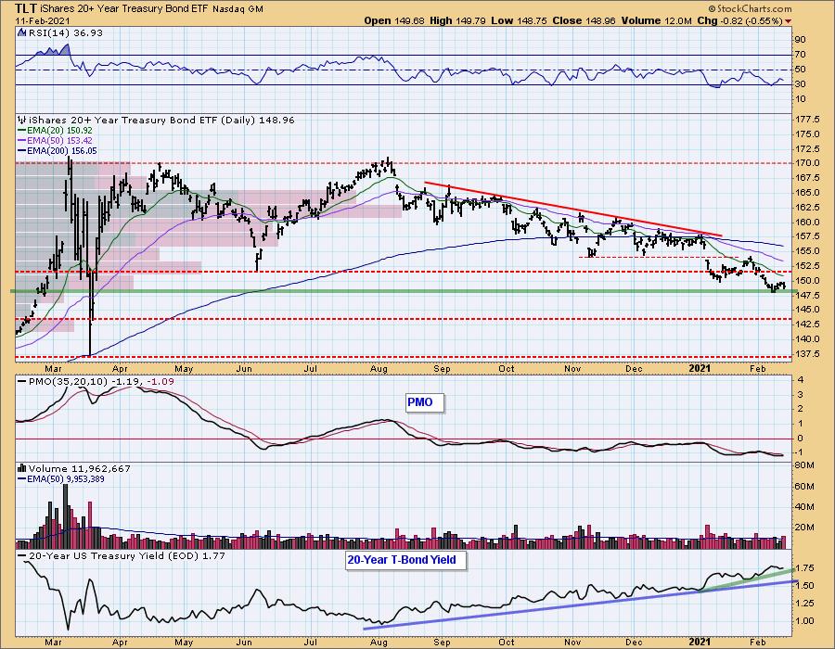The width and height of the screenshot is (835, 649).
Task: Click the 172.5 price axis label
Action: pyautogui.click(x=807, y=149)
